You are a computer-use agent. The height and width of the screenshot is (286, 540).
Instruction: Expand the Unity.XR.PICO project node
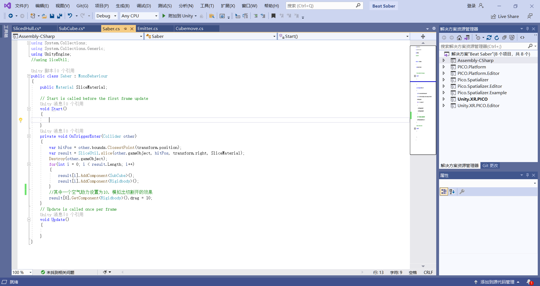click(444, 99)
